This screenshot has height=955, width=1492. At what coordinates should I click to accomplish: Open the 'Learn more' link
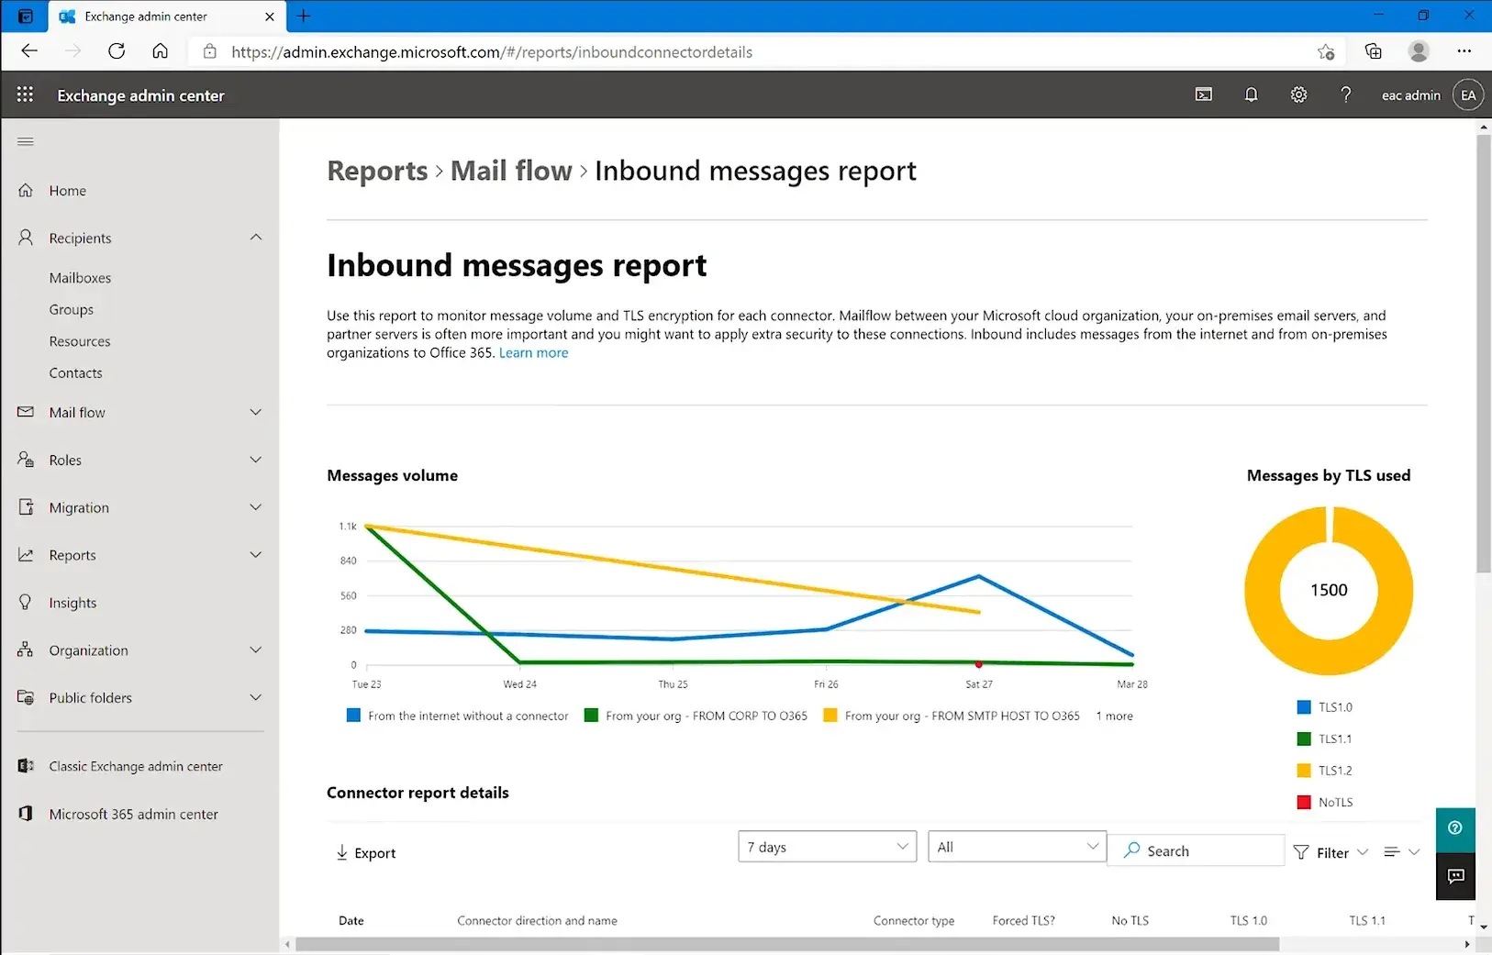pos(533,352)
